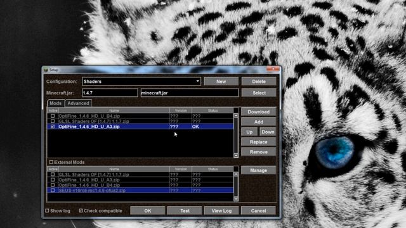Sort External Mods by Version column header

click(181, 169)
